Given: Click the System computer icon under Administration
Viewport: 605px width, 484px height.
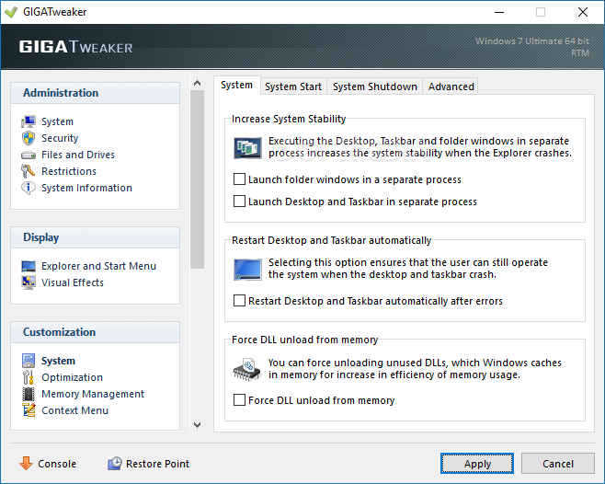Looking at the screenshot, I should [x=29, y=121].
